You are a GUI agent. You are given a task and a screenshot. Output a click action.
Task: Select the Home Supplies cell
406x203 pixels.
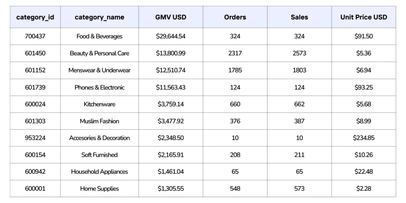pyautogui.click(x=100, y=189)
